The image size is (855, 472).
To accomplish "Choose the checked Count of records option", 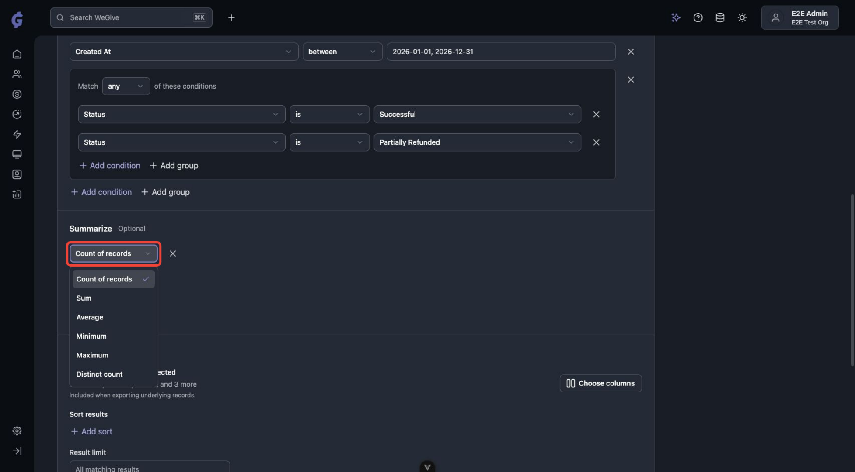I will point(114,279).
